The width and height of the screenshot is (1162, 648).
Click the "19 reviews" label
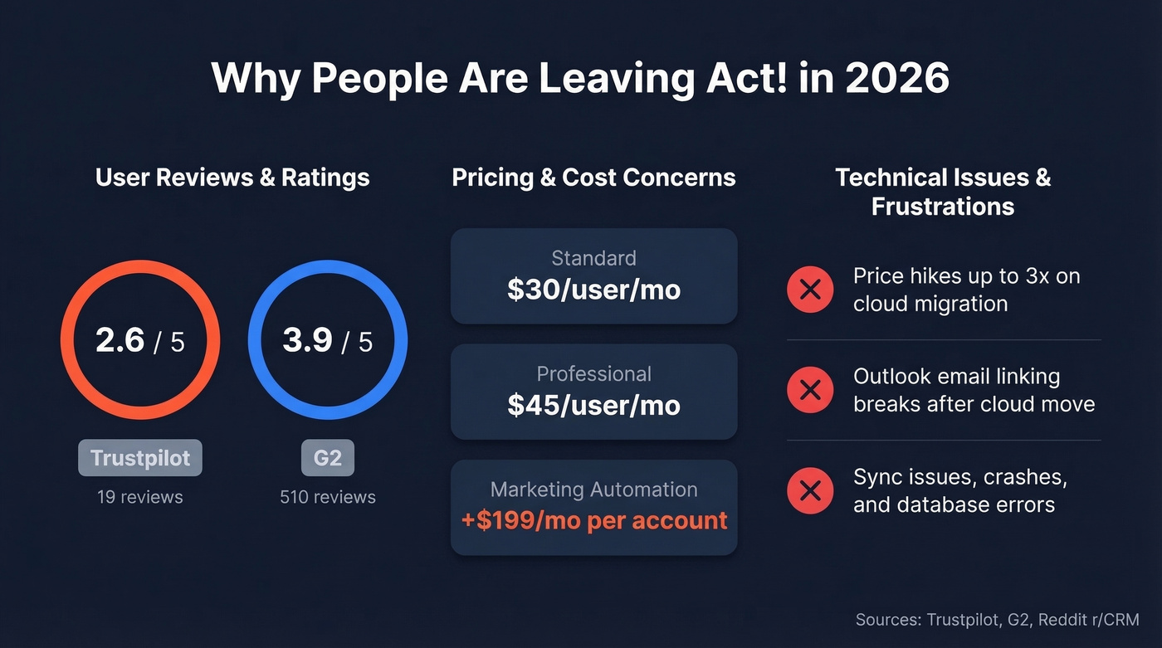[x=140, y=497]
